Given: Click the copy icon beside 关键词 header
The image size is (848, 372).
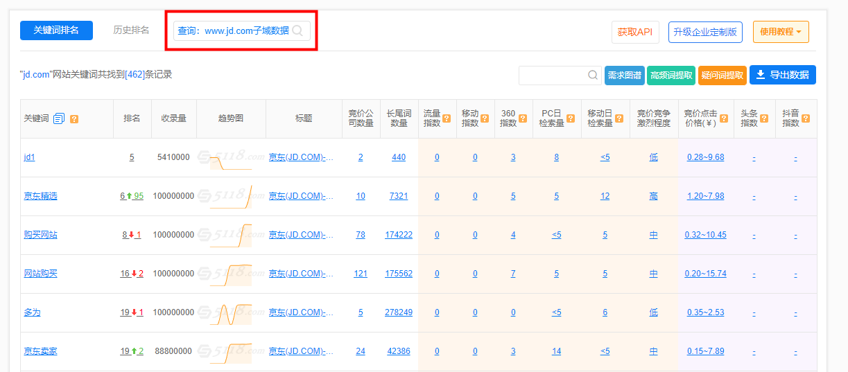Looking at the screenshot, I should coord(59,118).
